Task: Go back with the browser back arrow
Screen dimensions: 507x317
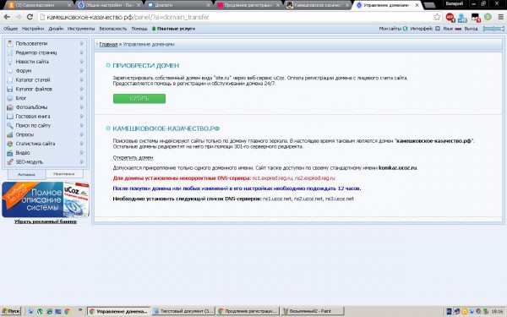Action: pyautogui.click(x=7, y=17)
